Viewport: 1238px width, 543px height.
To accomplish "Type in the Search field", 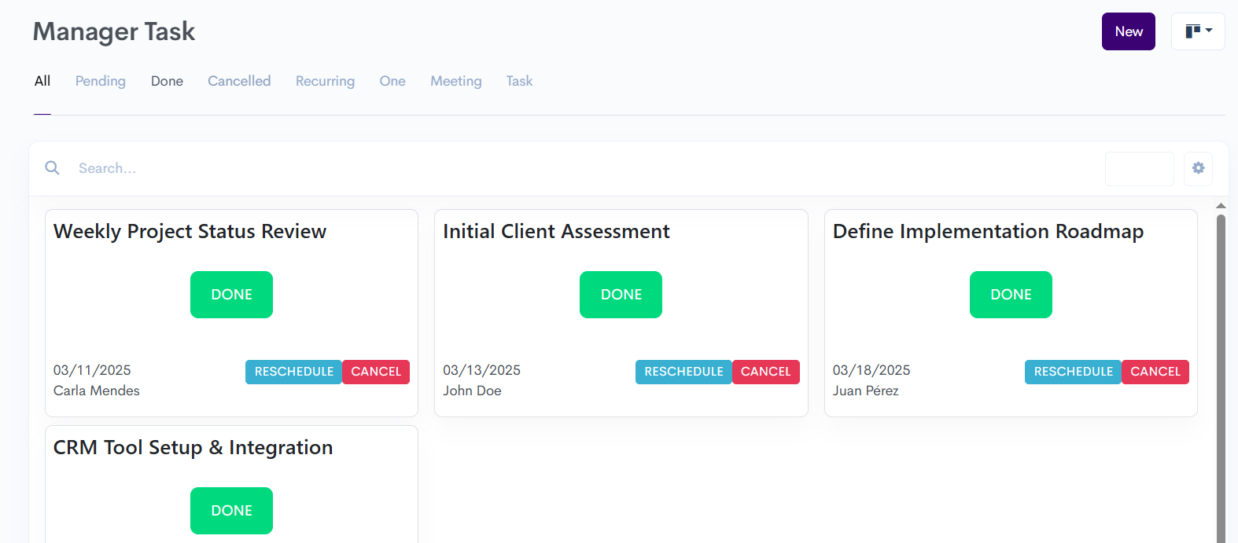I will click(551, 168).
